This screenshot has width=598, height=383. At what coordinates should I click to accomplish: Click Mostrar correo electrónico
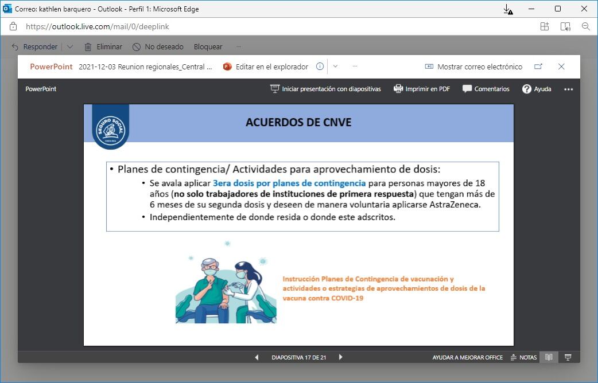pyautogui.click(x=473, y=67)
